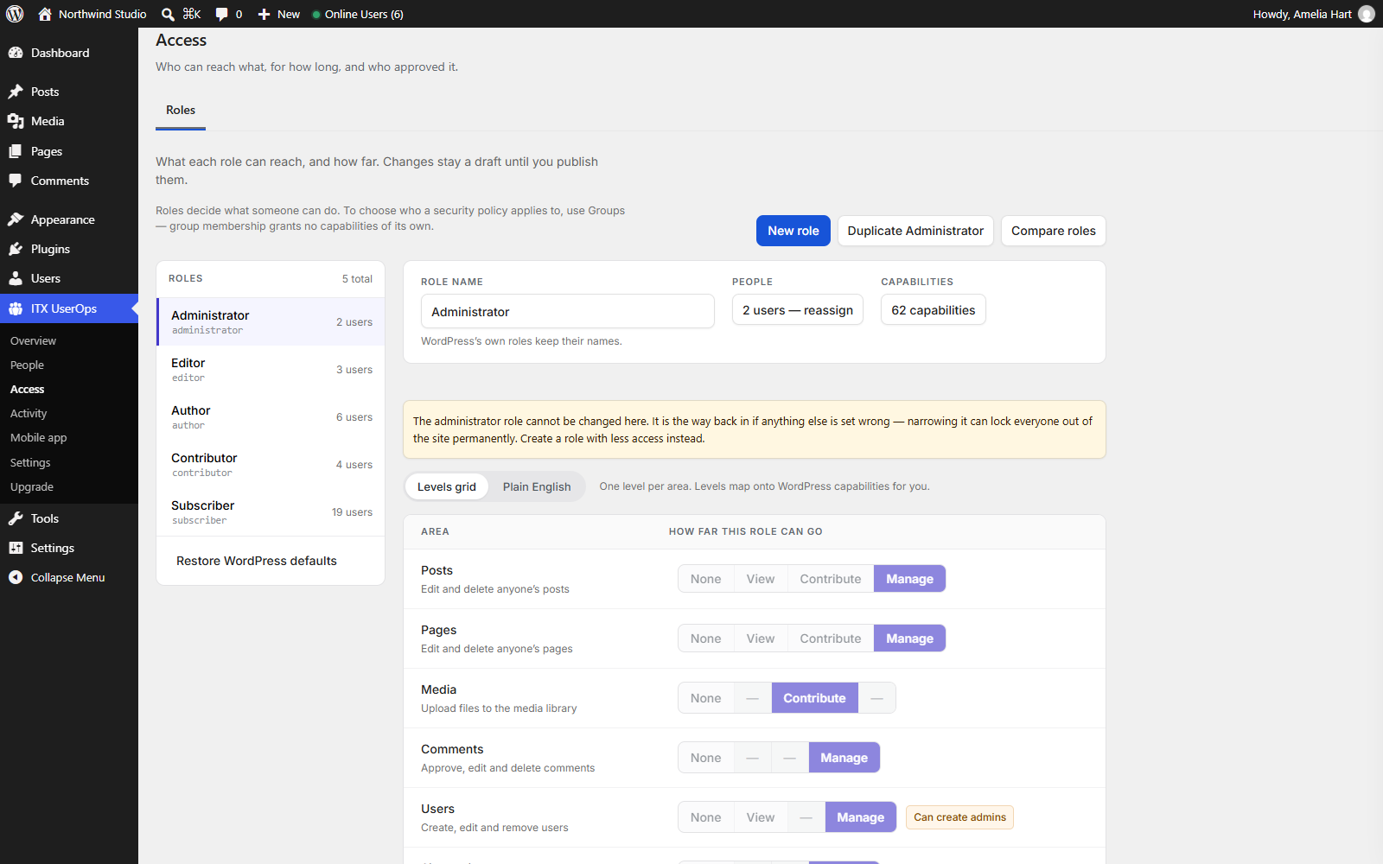Click Duplicate Administrator button

point(915,231)
